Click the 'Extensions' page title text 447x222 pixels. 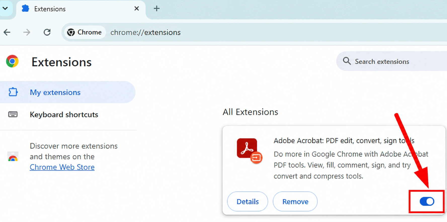tap(61, 62)
